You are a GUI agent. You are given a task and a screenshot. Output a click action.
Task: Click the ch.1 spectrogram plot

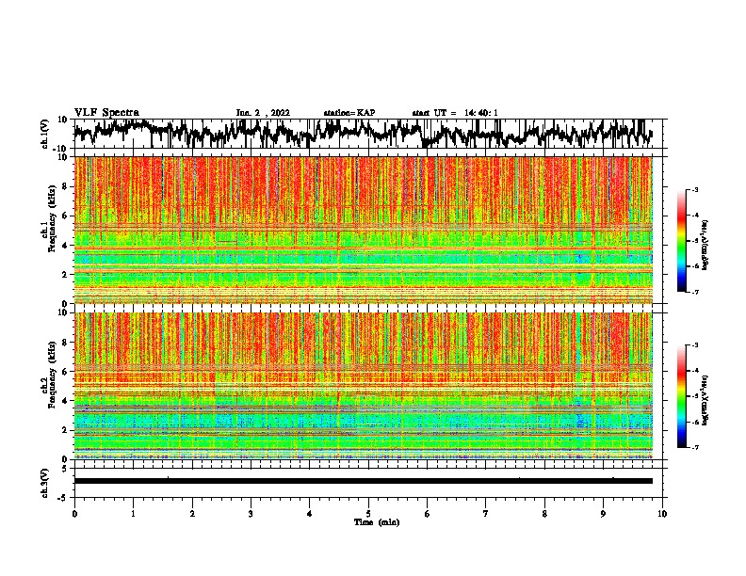[364, 230]
